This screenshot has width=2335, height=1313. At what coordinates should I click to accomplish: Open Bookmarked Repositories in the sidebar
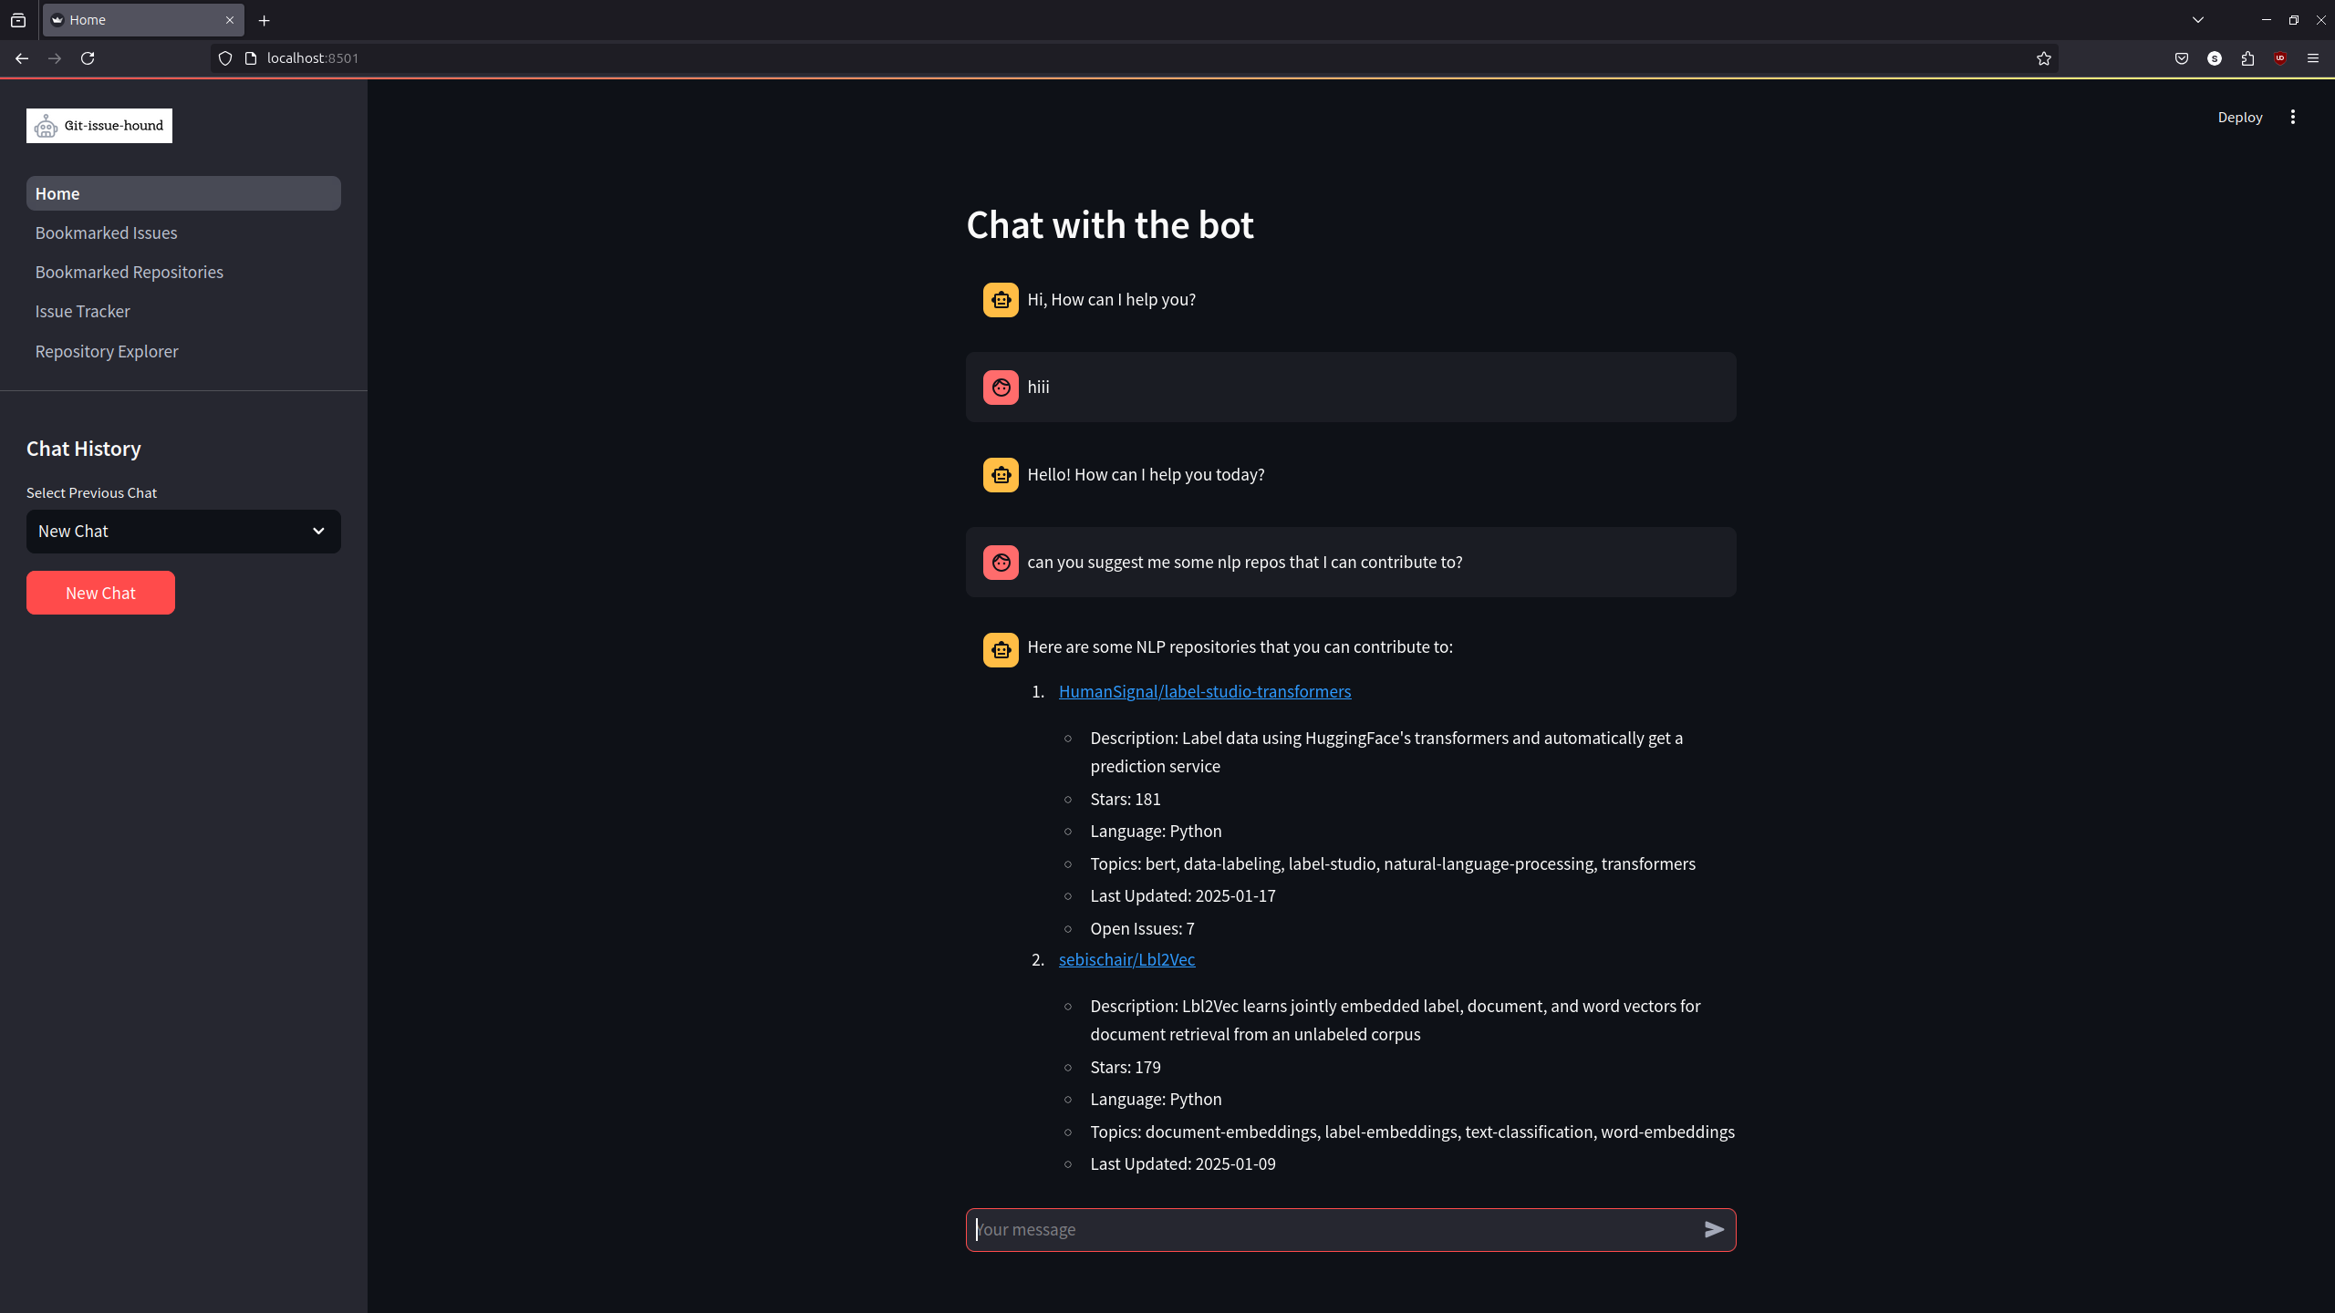pos(129,272)
